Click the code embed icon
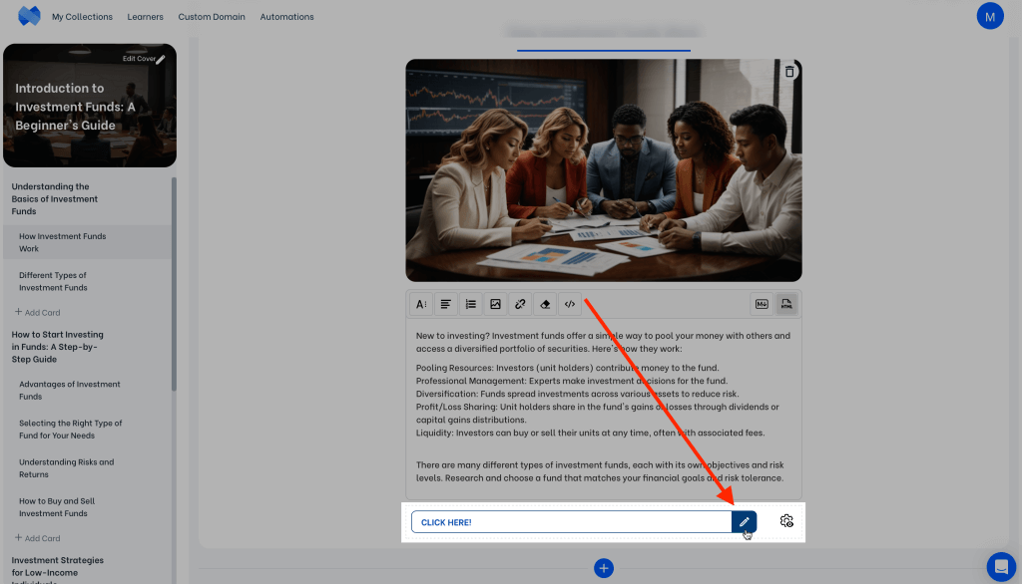 pyautogui.click(x=569, y=304)
